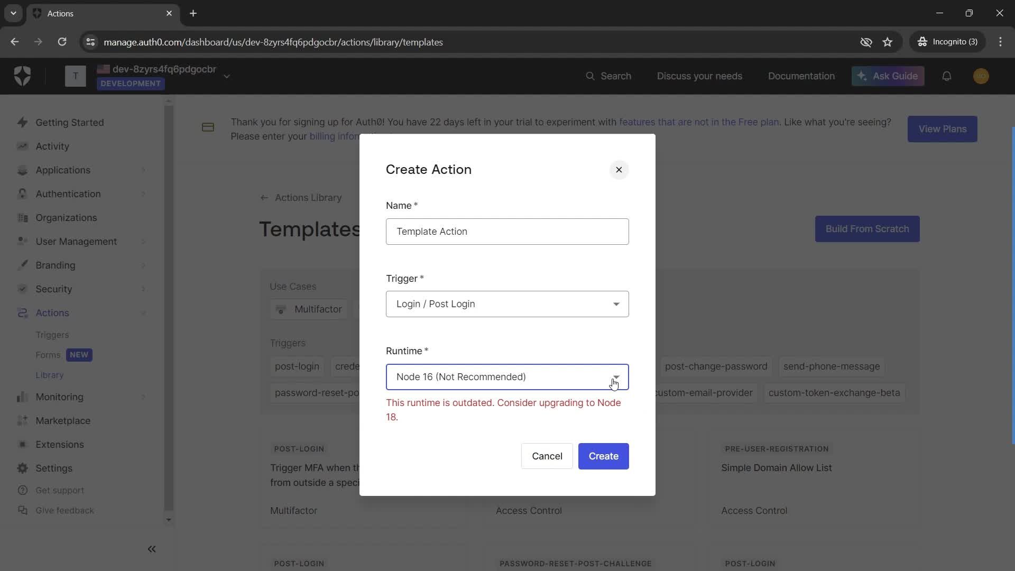Open the dashboard Search

click(x=608, y=76)
